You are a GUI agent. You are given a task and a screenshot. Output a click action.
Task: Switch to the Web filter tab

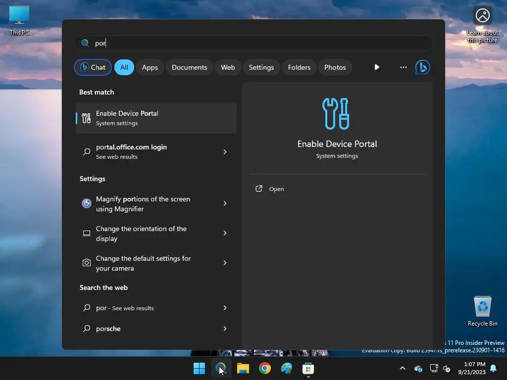coord(228,67)
